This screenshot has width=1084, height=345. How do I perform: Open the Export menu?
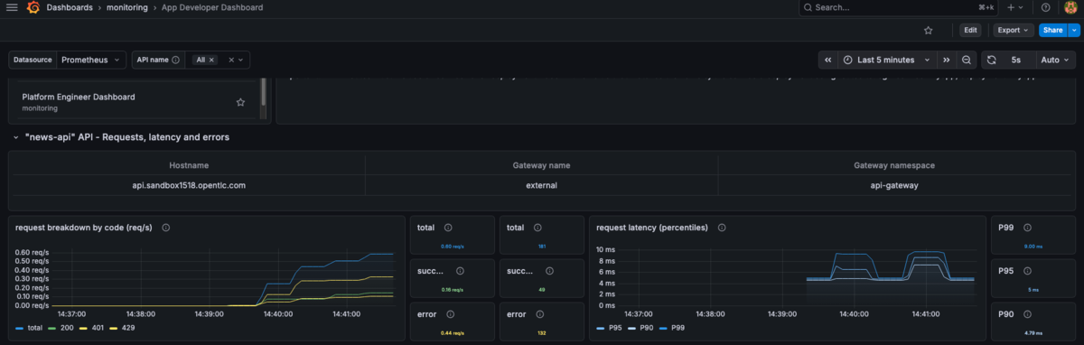1014,30
